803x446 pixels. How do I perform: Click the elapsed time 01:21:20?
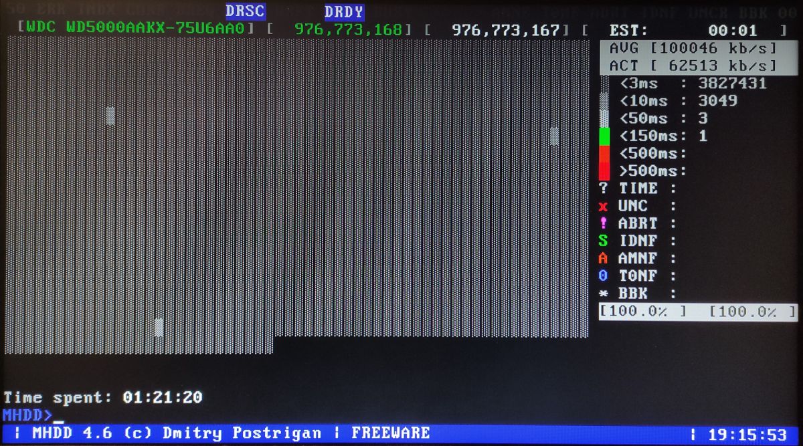(x=163, y=397)
